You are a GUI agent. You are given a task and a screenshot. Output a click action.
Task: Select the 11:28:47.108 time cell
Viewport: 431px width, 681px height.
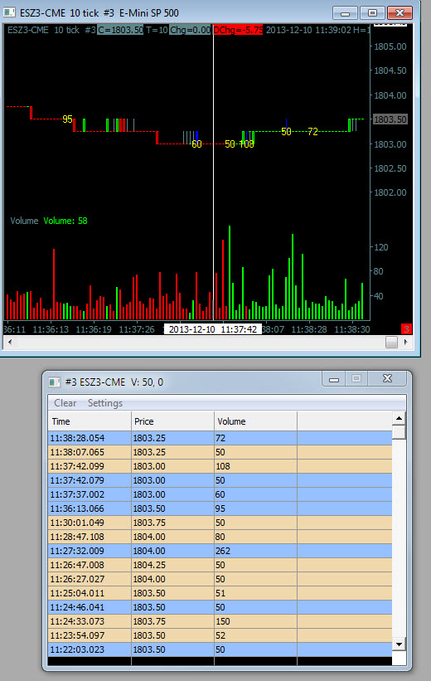coord(90,537)
